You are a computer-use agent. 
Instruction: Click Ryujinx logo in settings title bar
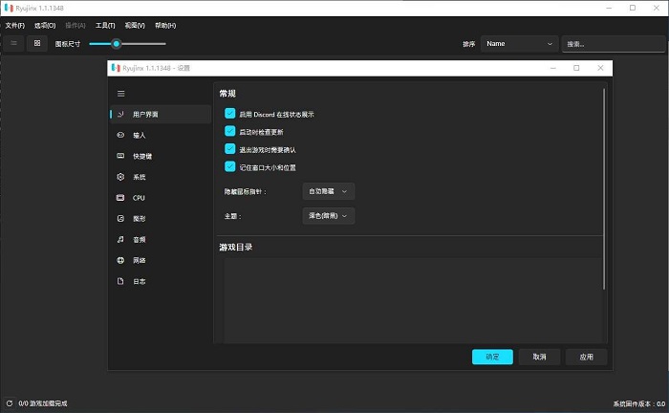[x=116, y=68]
